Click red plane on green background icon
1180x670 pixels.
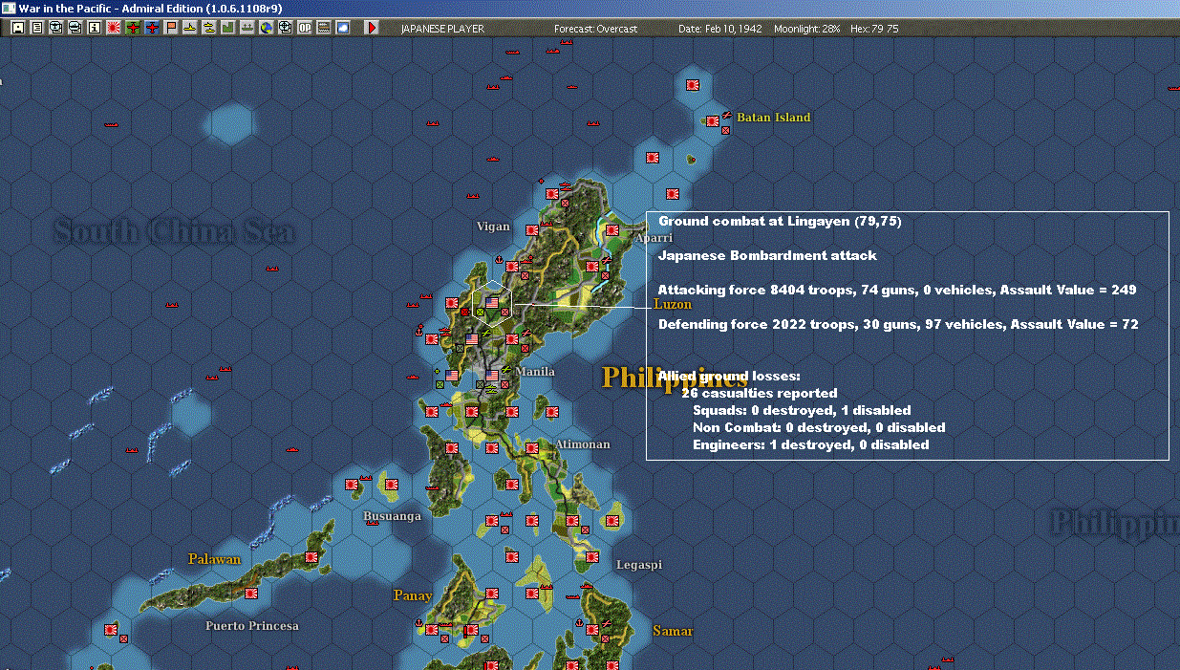(133, 28)
